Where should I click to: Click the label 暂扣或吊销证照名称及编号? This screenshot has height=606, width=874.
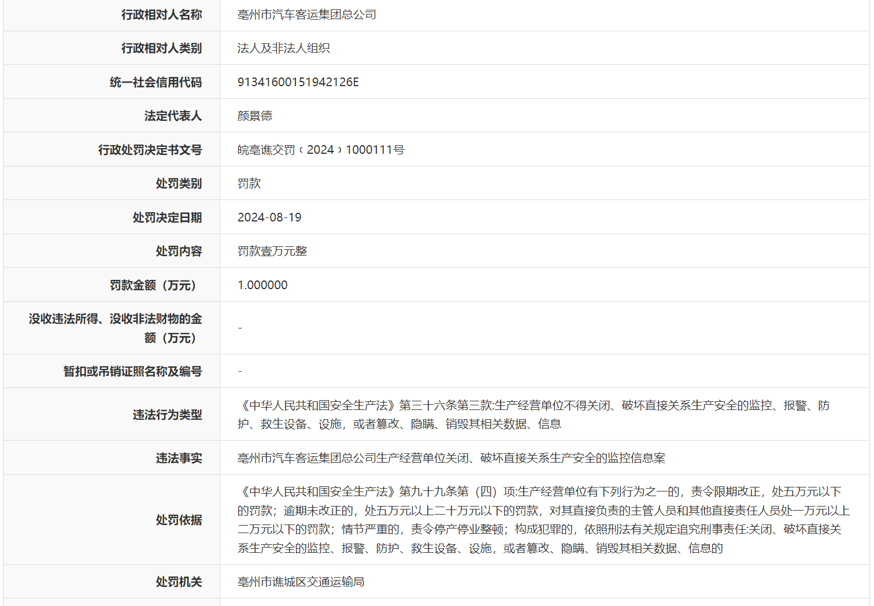click(132, 371)
